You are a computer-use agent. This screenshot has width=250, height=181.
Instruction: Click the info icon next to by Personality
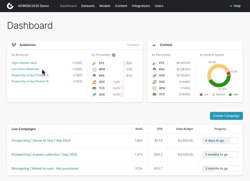114,55
